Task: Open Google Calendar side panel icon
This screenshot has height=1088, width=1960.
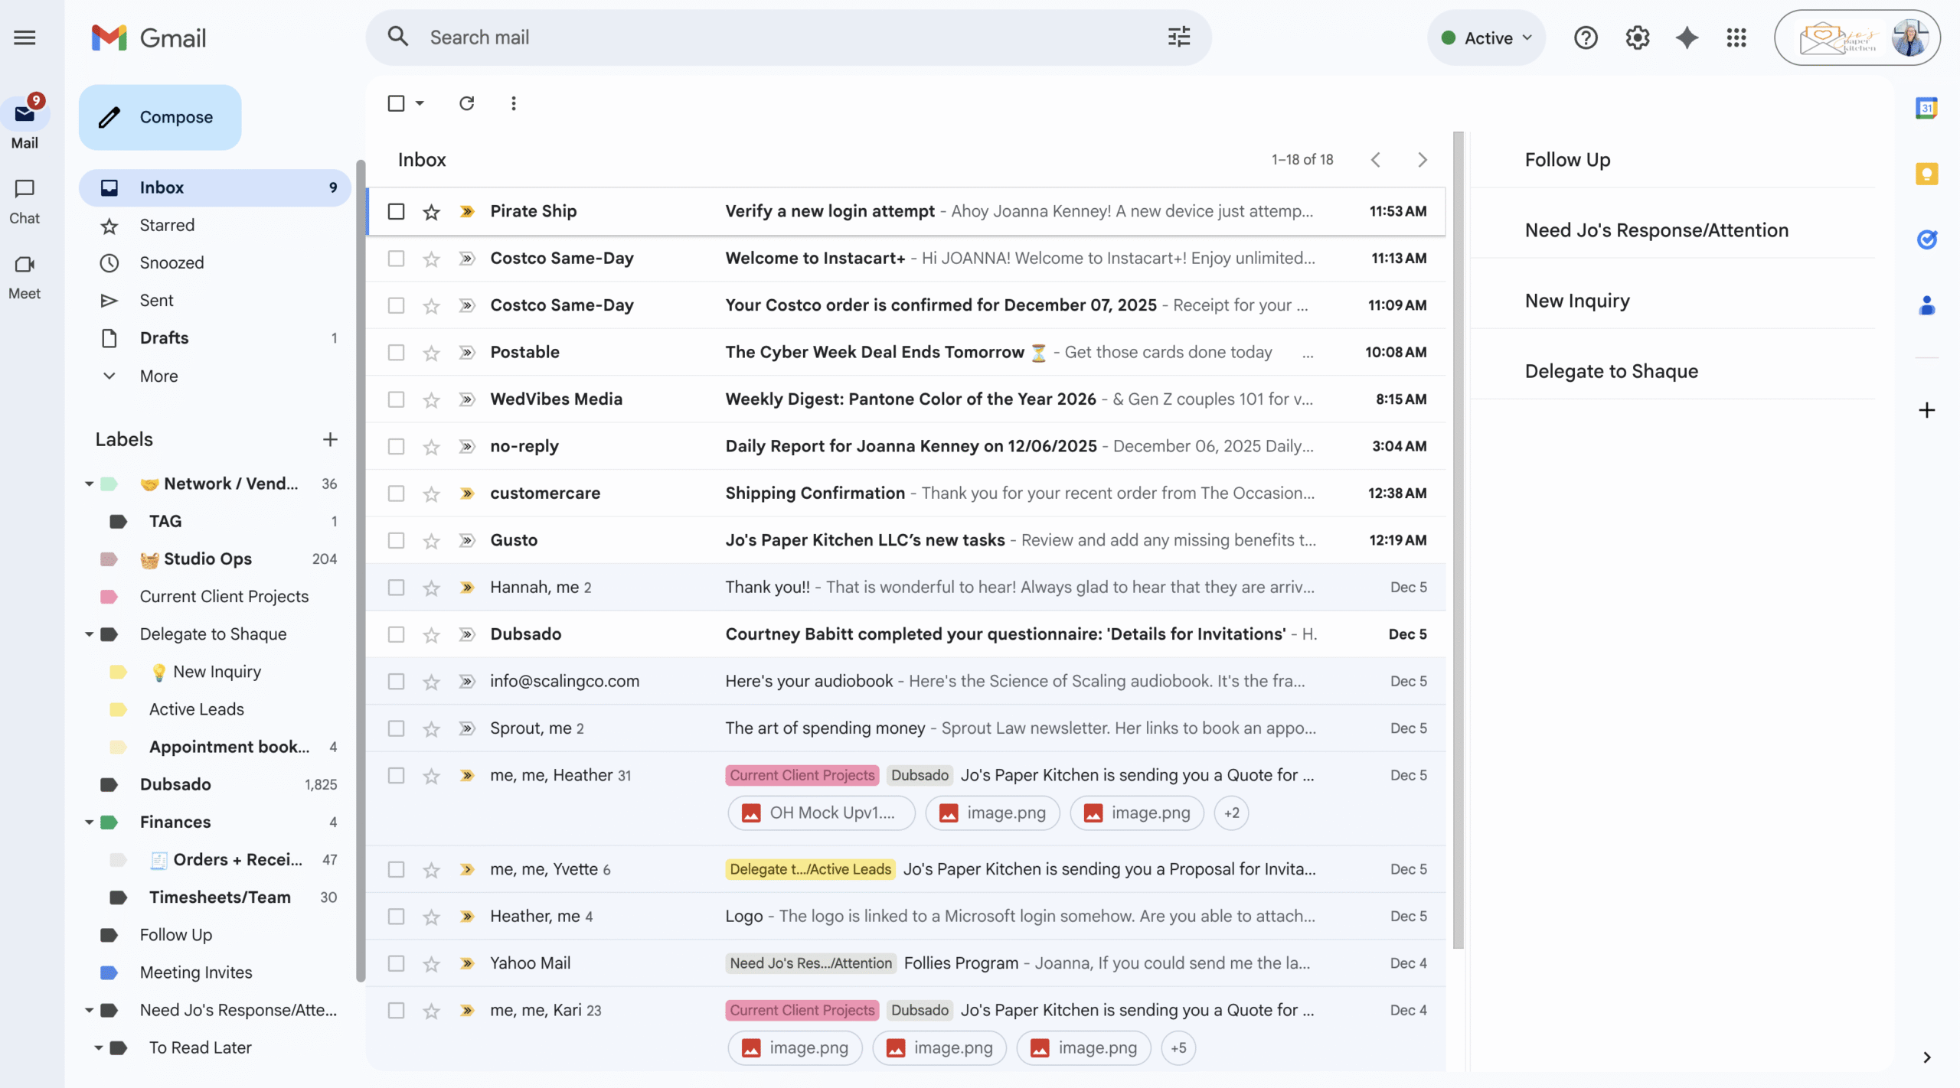Action: click(1926, 109)
